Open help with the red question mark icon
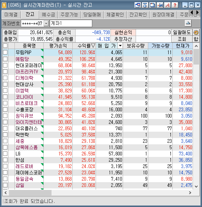Screen dimensions: 202x207 pos(175,5)
